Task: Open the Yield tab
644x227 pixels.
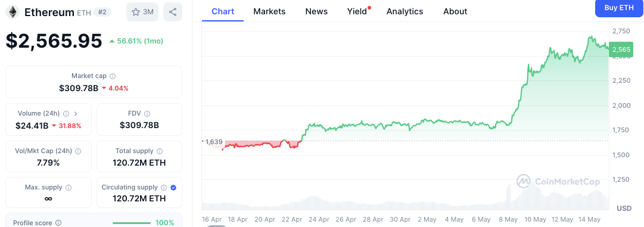Action: coord(357,11)
